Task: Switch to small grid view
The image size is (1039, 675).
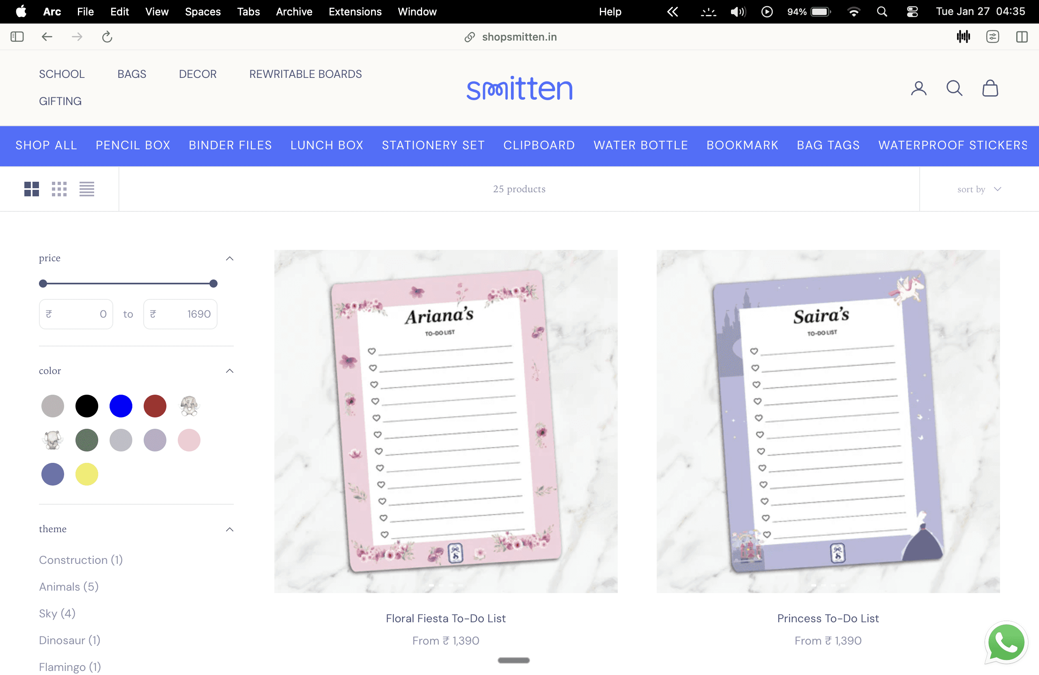Action: 59,189
